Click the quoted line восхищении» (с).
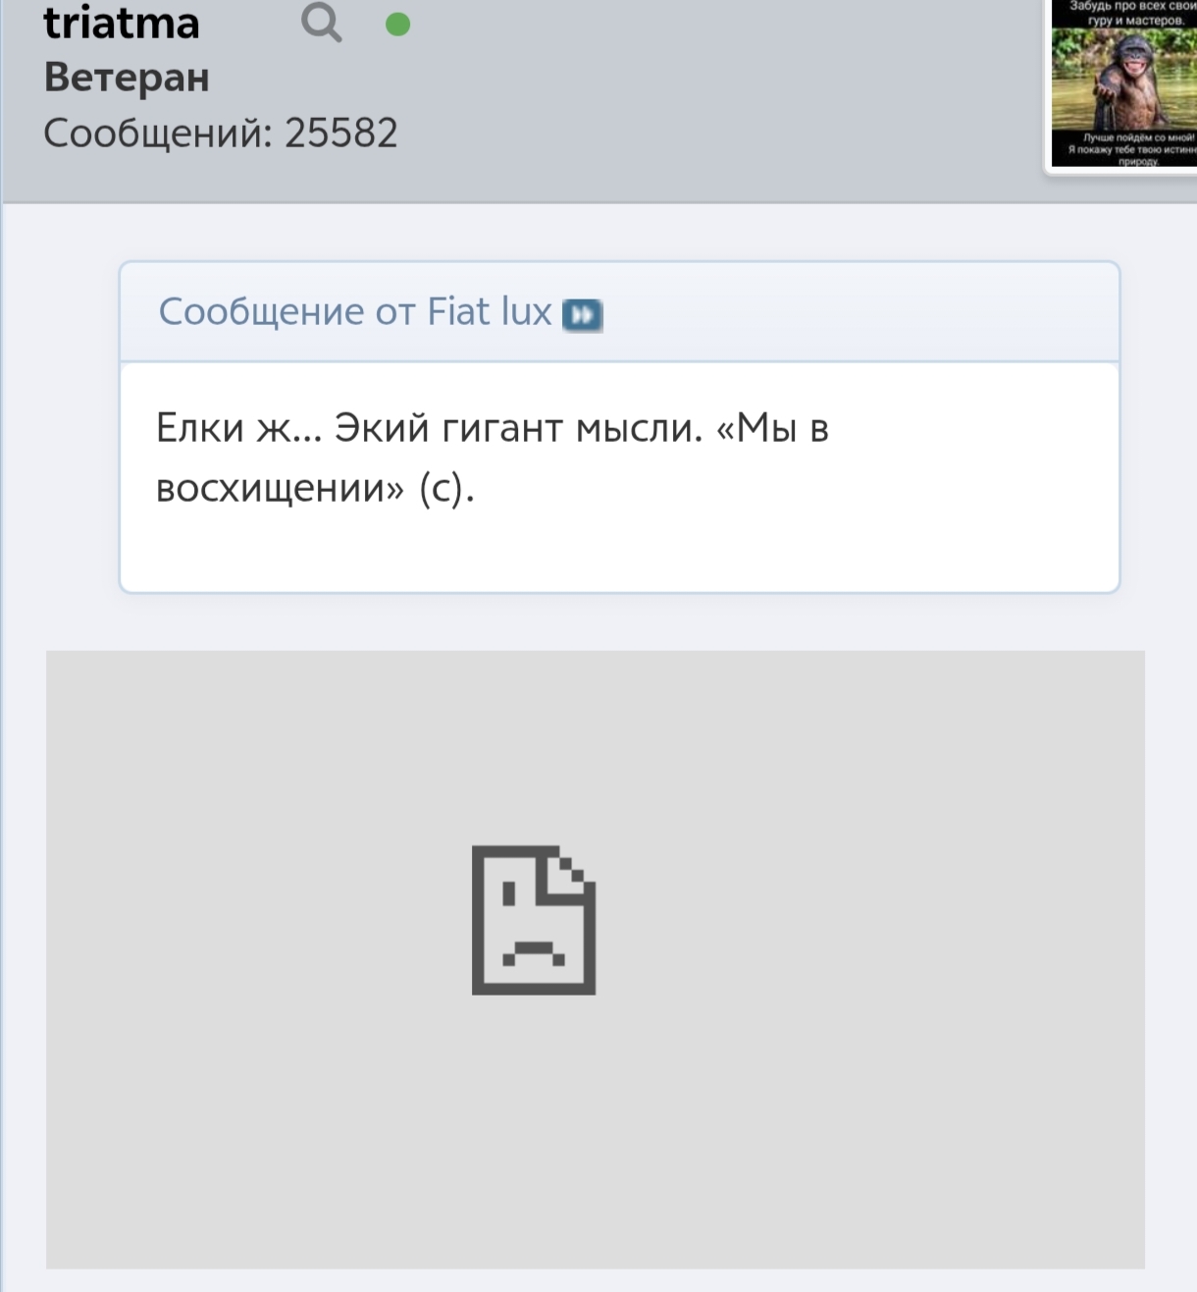The width and height of the screenshot is (1197, 1292). pos(315,488)
